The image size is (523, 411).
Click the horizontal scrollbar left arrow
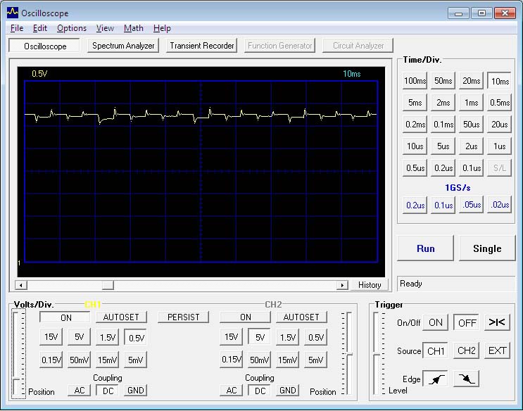[x=20, y=285]
